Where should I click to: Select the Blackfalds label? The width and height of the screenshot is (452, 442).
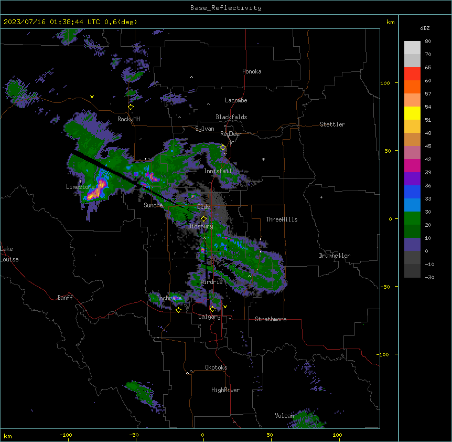tap(231, 117)
